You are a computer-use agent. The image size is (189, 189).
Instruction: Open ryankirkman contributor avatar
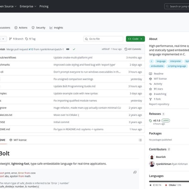click(152, 164)
